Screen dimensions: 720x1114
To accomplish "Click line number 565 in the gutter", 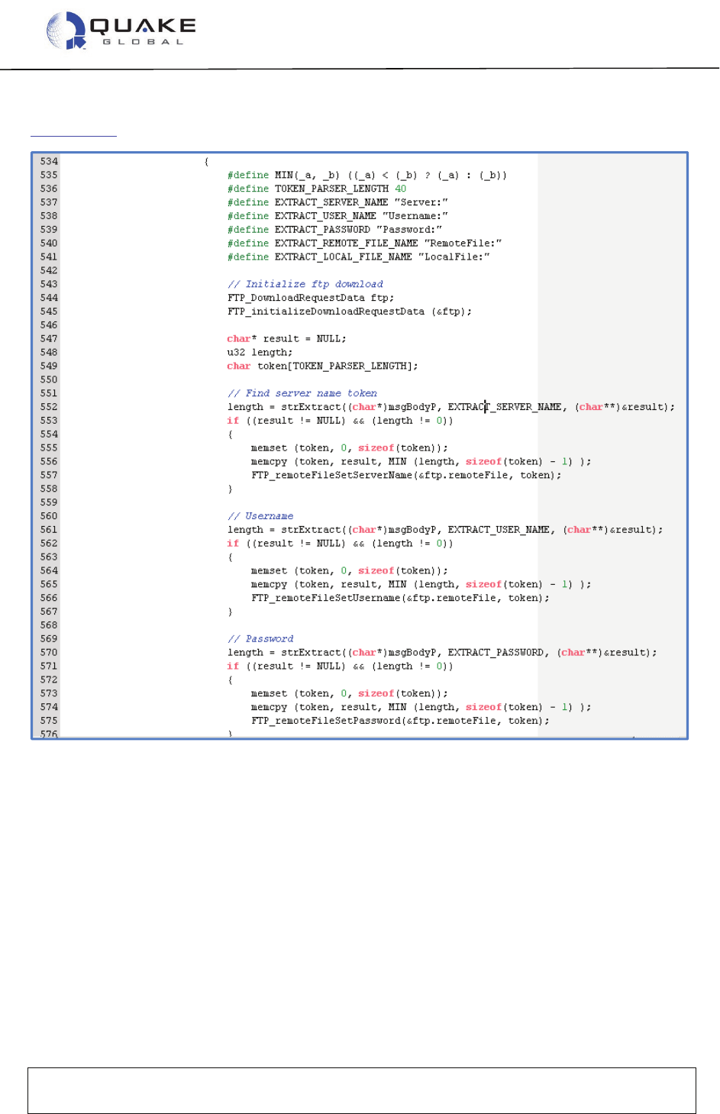I will coord(49,585).
